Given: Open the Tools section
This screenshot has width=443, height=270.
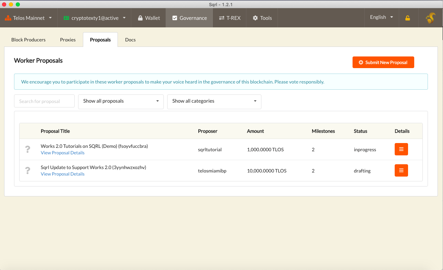Looking at the screenshot, I should 262,18.
